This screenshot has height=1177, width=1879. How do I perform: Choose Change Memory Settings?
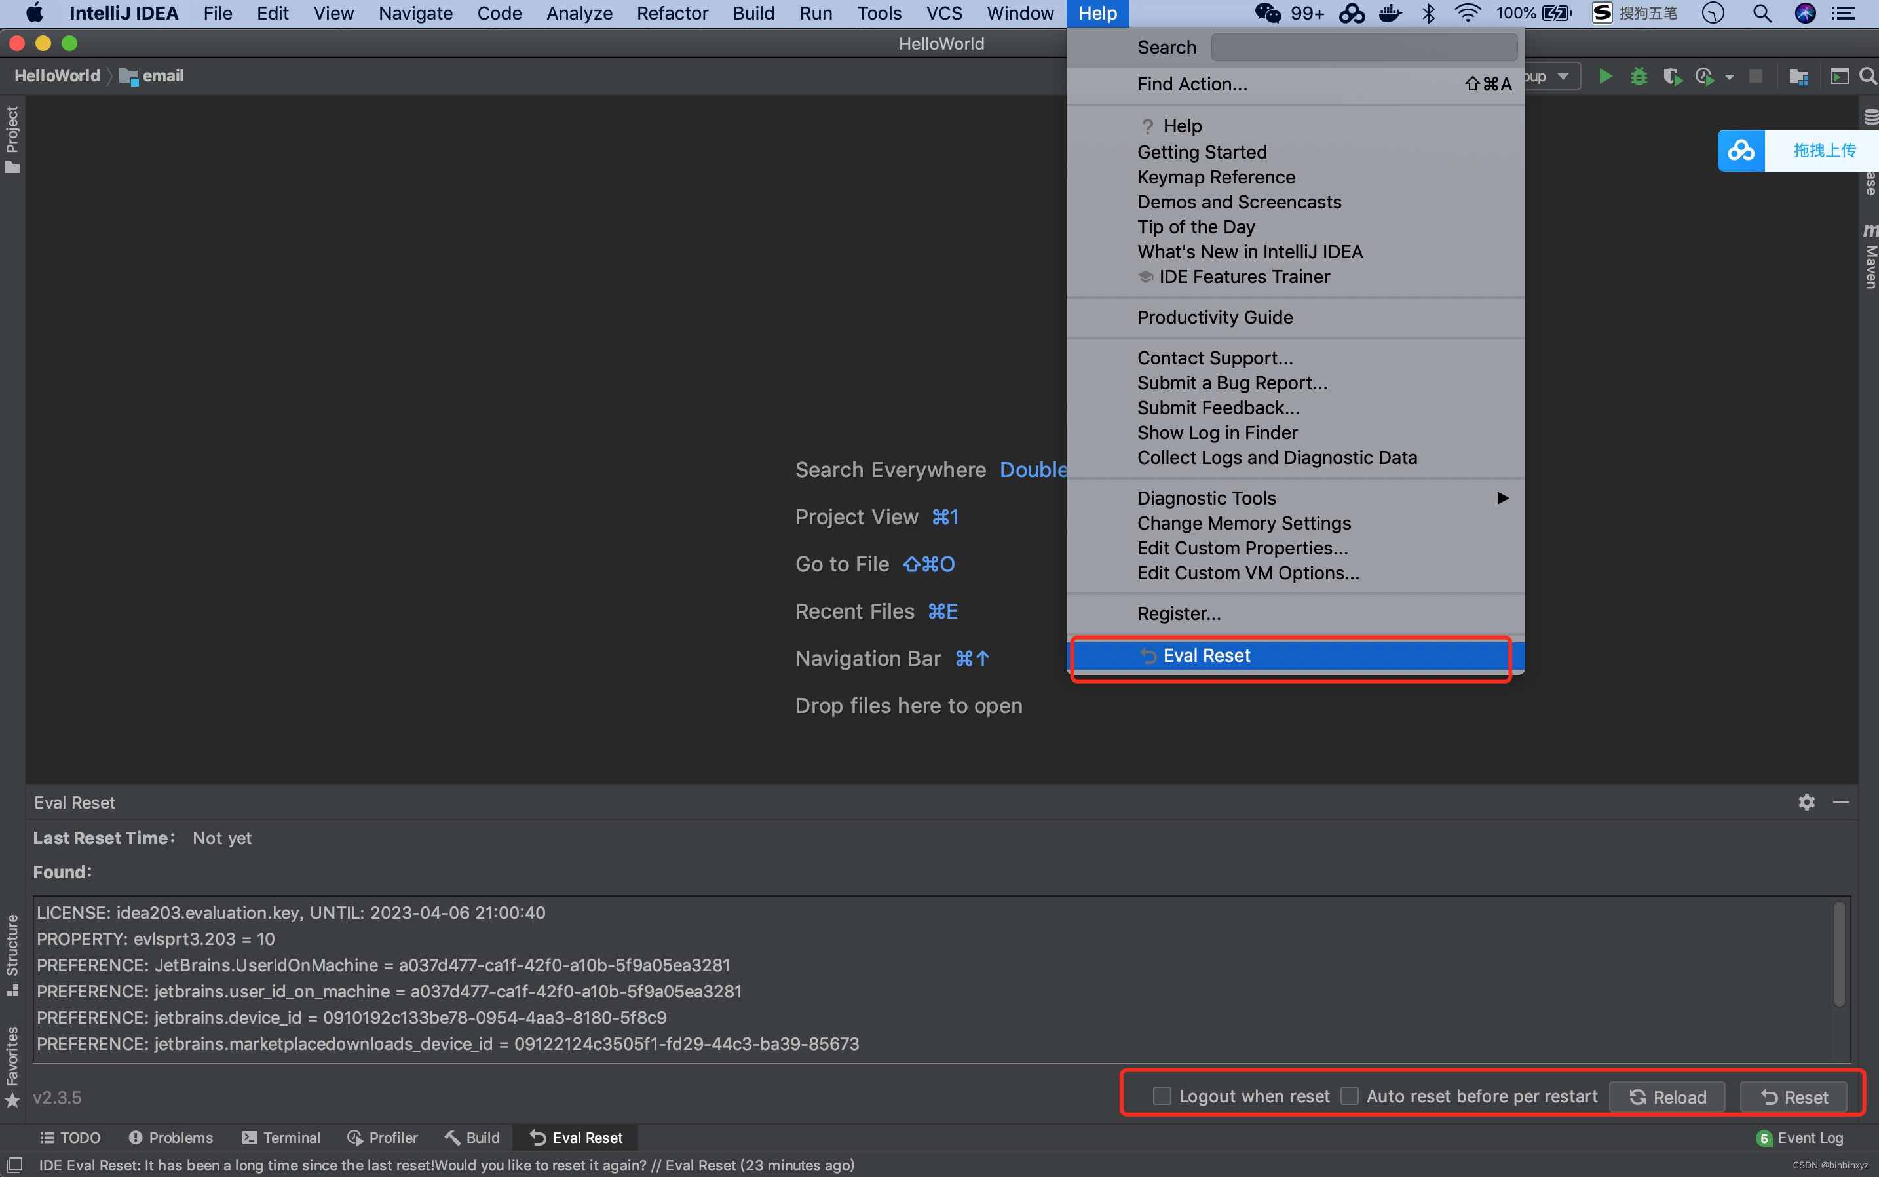pos(1295,522)
